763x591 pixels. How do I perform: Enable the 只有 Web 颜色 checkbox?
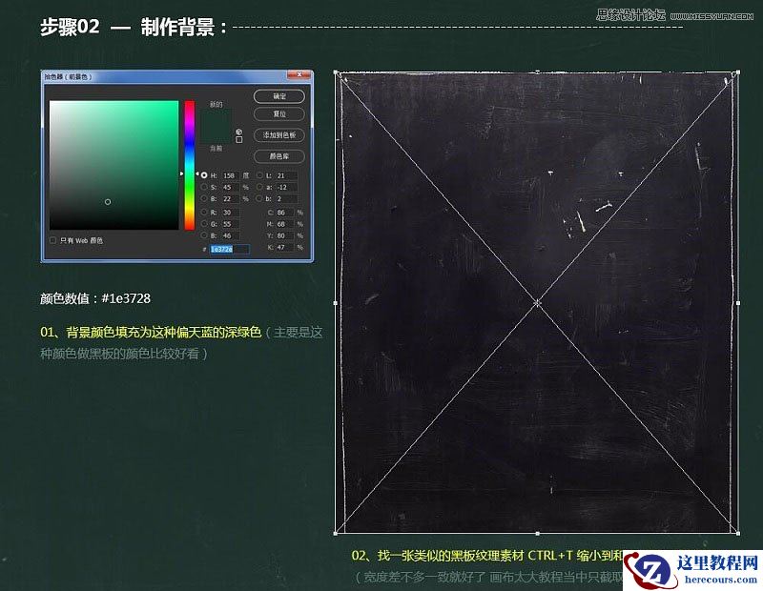coord(52,239)
